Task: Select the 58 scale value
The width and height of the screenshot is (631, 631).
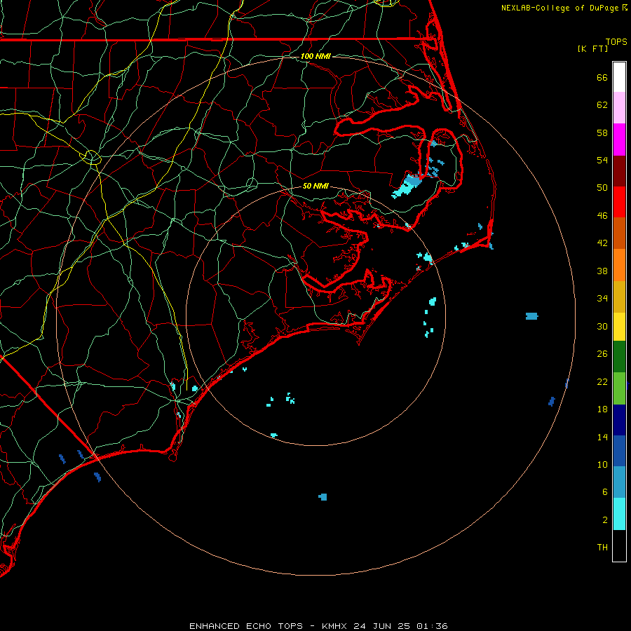Action: (x=602, y=133)
